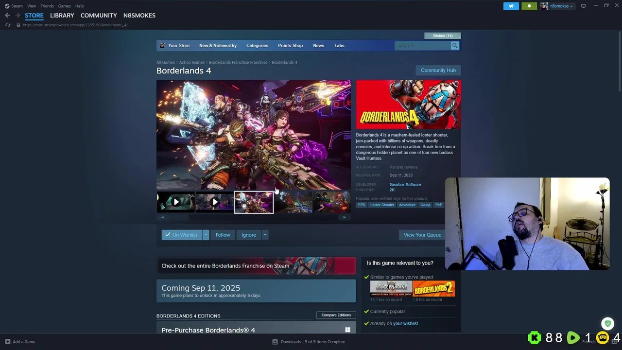Click the n8smokes profile avatar
Image resolution: width=622 pixels, height=350 pixels.
point(544,6)
